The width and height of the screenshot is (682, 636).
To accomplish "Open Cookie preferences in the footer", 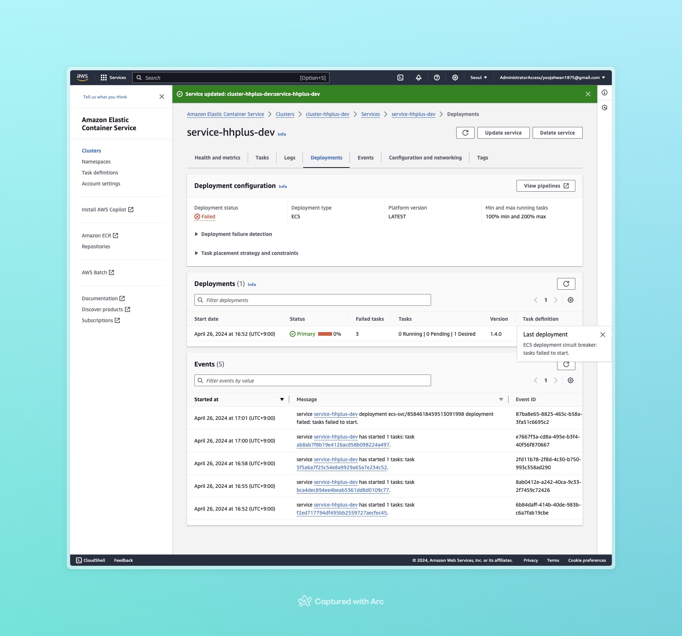I will pyautogui.click(x=587, y=560).
